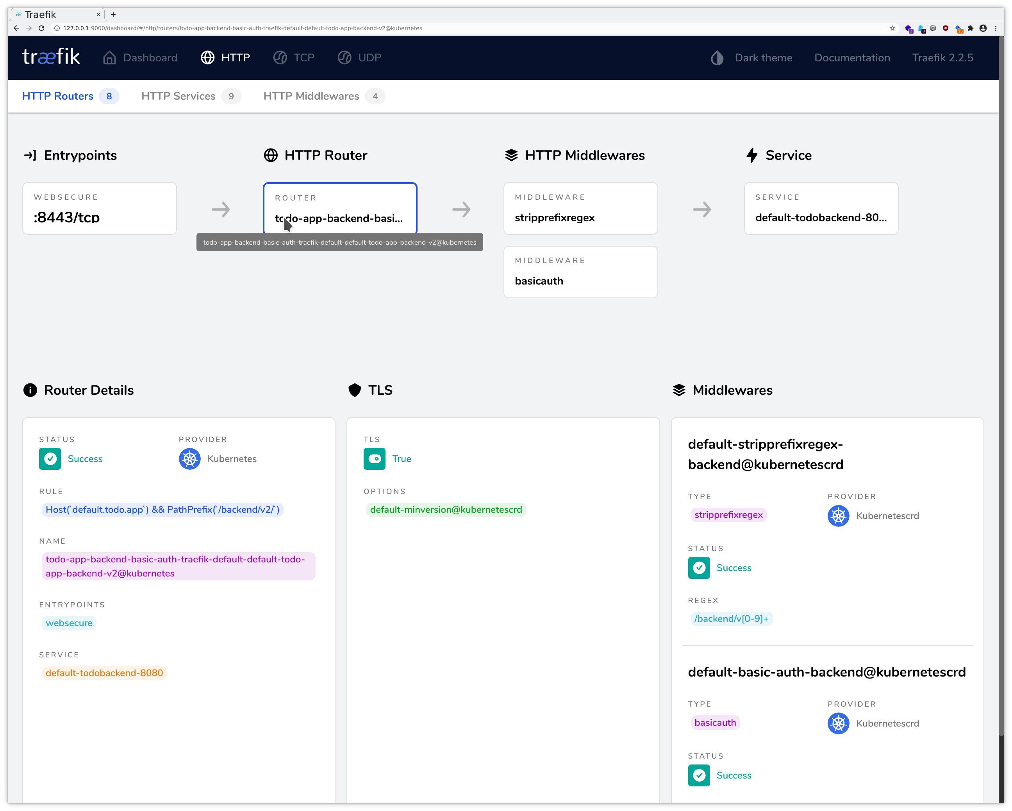Click the traefik logo

click(x=51, y=57)
